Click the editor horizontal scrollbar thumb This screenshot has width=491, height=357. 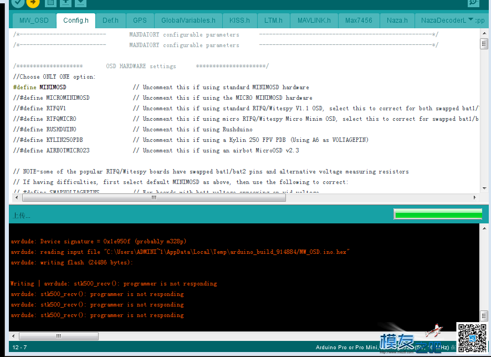[154, 197]
